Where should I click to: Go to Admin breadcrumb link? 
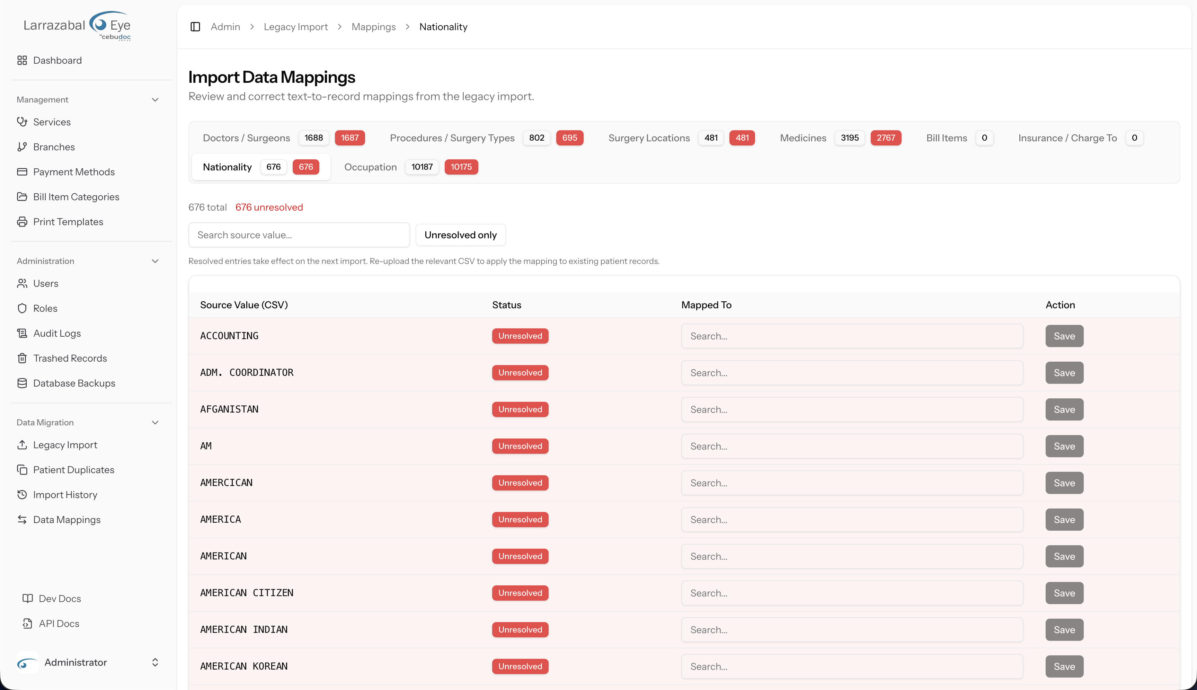225,27
